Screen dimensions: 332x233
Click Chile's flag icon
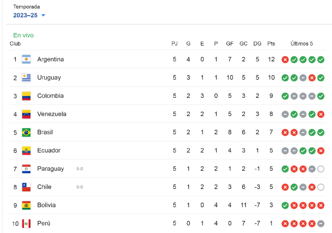click(x=26, y=187)
